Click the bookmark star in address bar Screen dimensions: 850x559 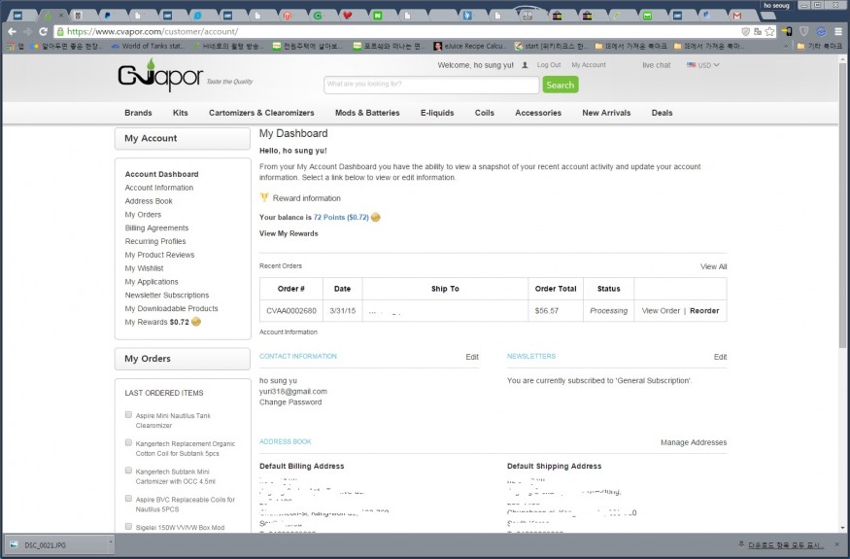pyautogui.click(x=768, y=31)
